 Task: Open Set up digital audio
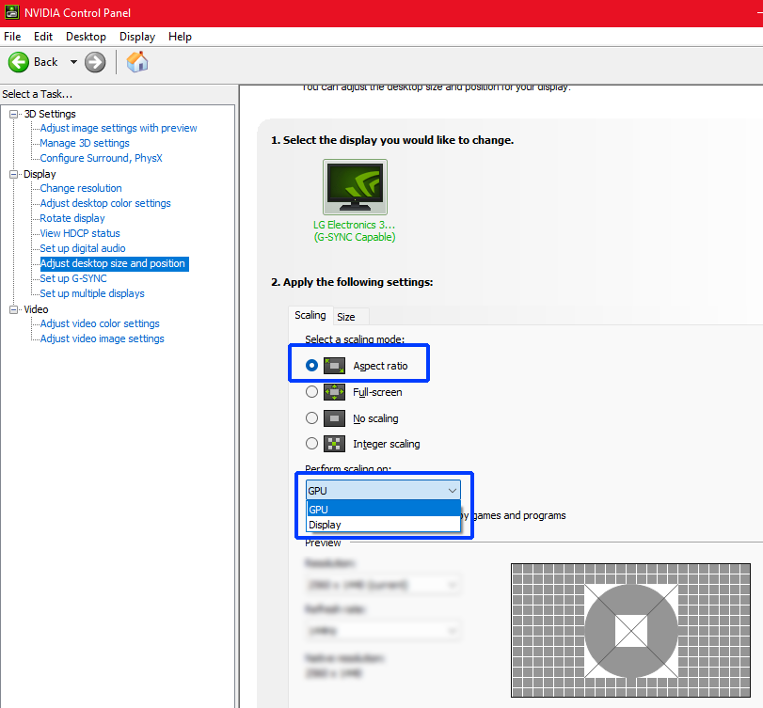tap(83, 248)
